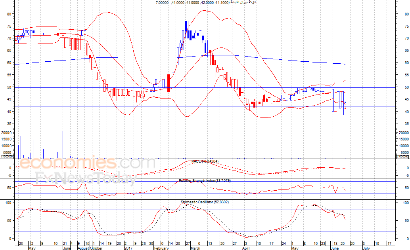Select the Stochastic Oscillator label

(x=205, y=202)
